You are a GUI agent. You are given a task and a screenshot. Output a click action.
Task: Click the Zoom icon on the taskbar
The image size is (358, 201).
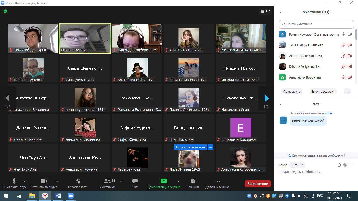pyautogui.click(x=71, y=196)
